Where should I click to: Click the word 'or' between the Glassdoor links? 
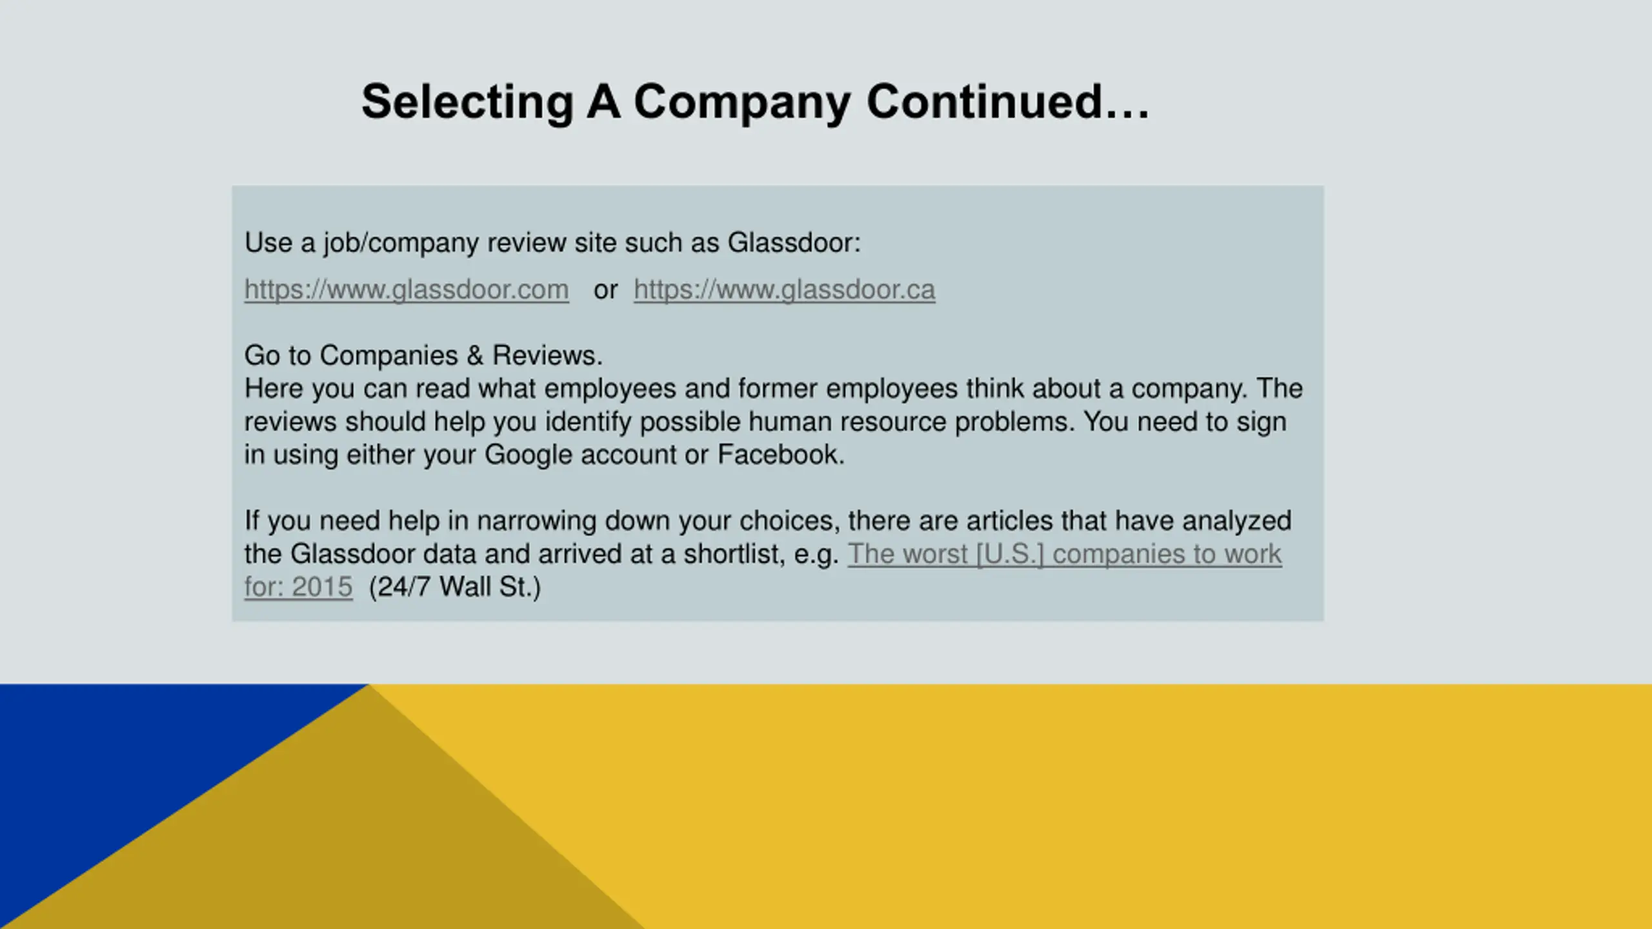pos(605,290)
